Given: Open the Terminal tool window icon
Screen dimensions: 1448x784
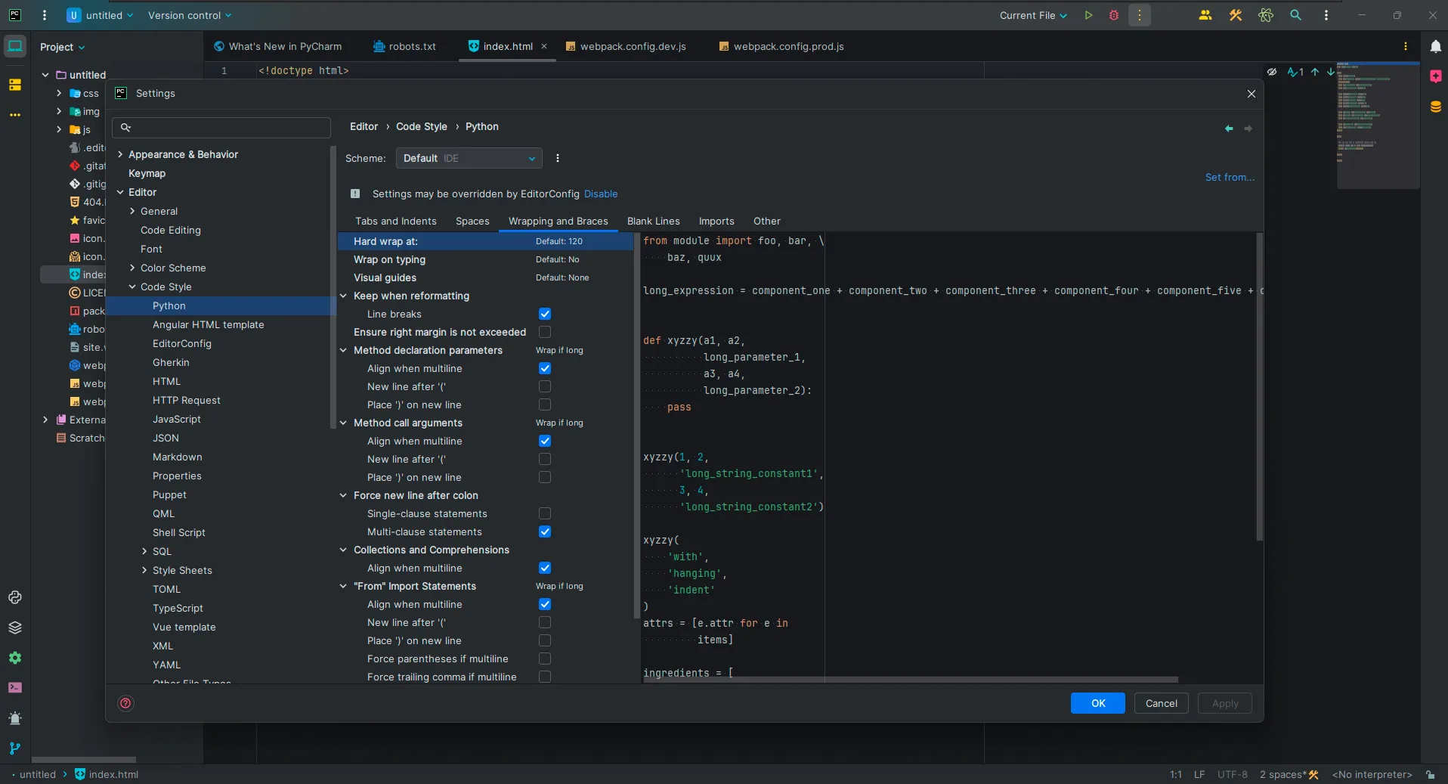Looking at the screenshot, I should coord(15,688).
